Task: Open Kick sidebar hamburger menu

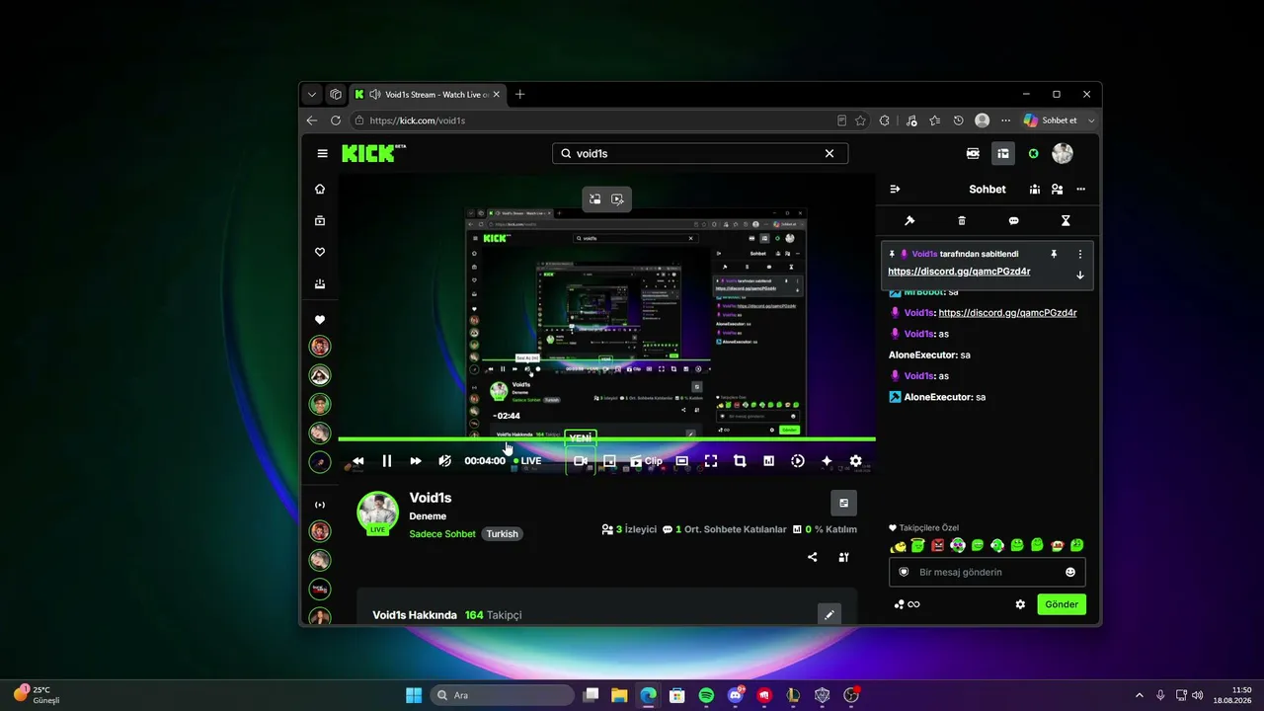Action: [x=322, y=153]
